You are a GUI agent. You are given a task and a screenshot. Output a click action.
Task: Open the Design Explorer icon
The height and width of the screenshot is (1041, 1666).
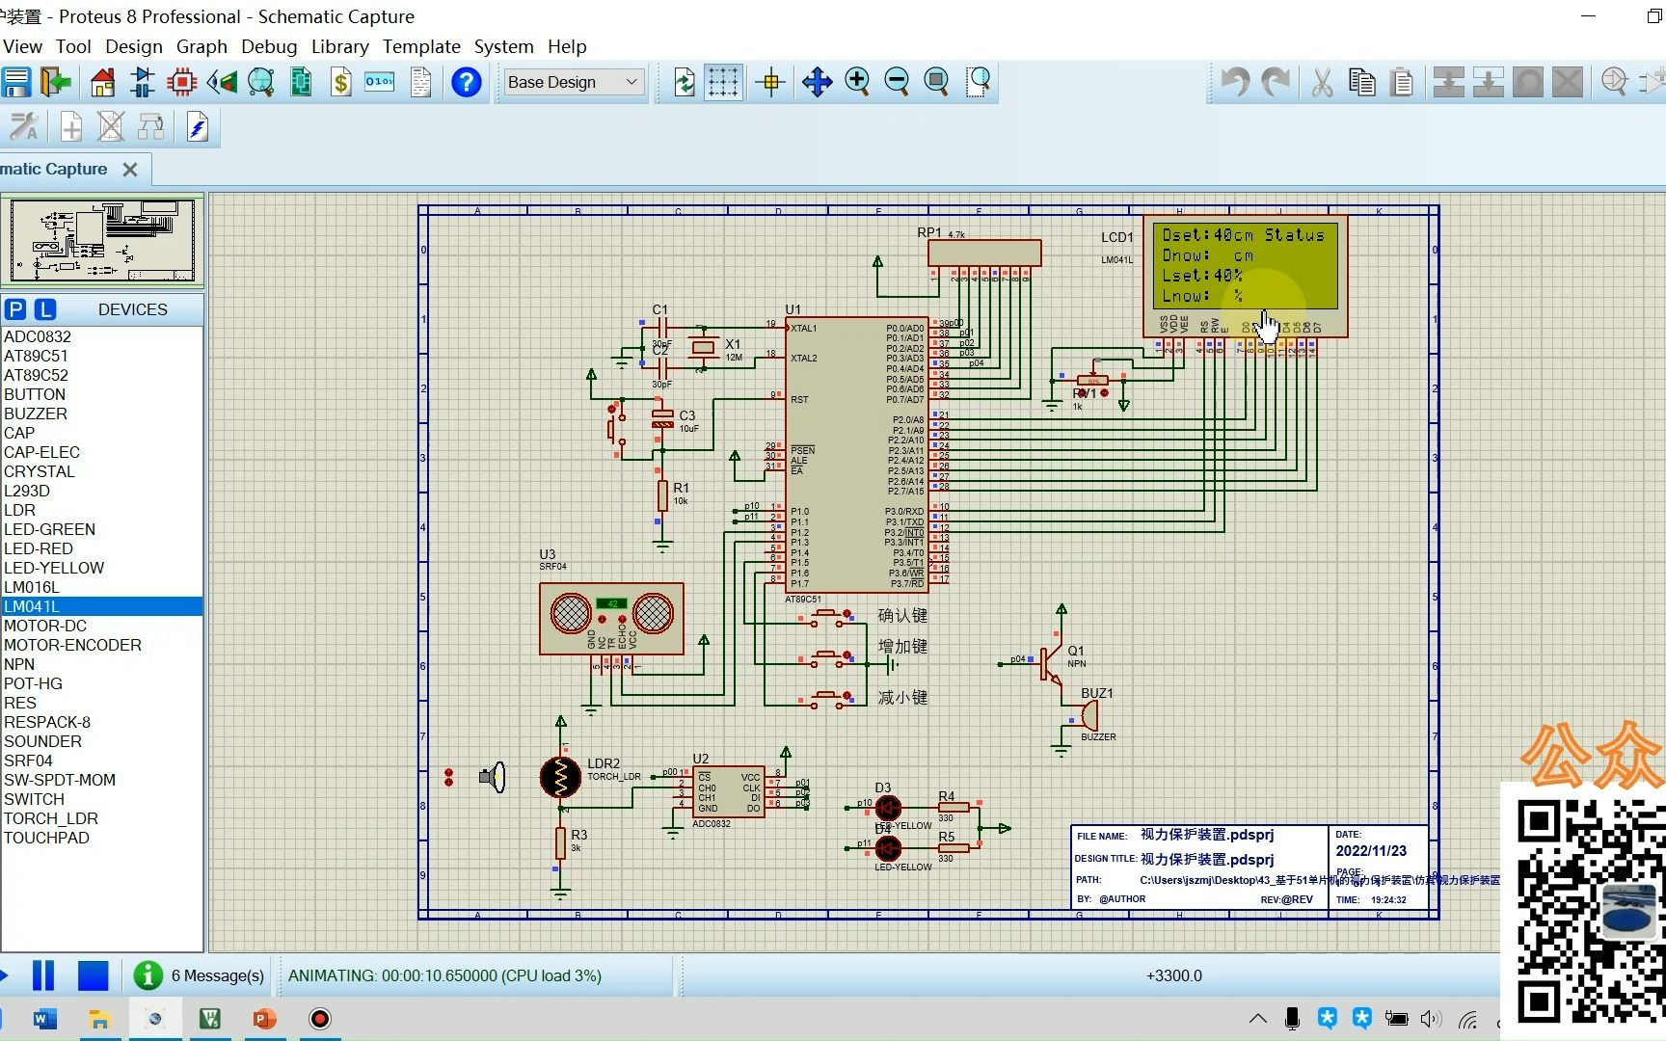pos(301,82)
